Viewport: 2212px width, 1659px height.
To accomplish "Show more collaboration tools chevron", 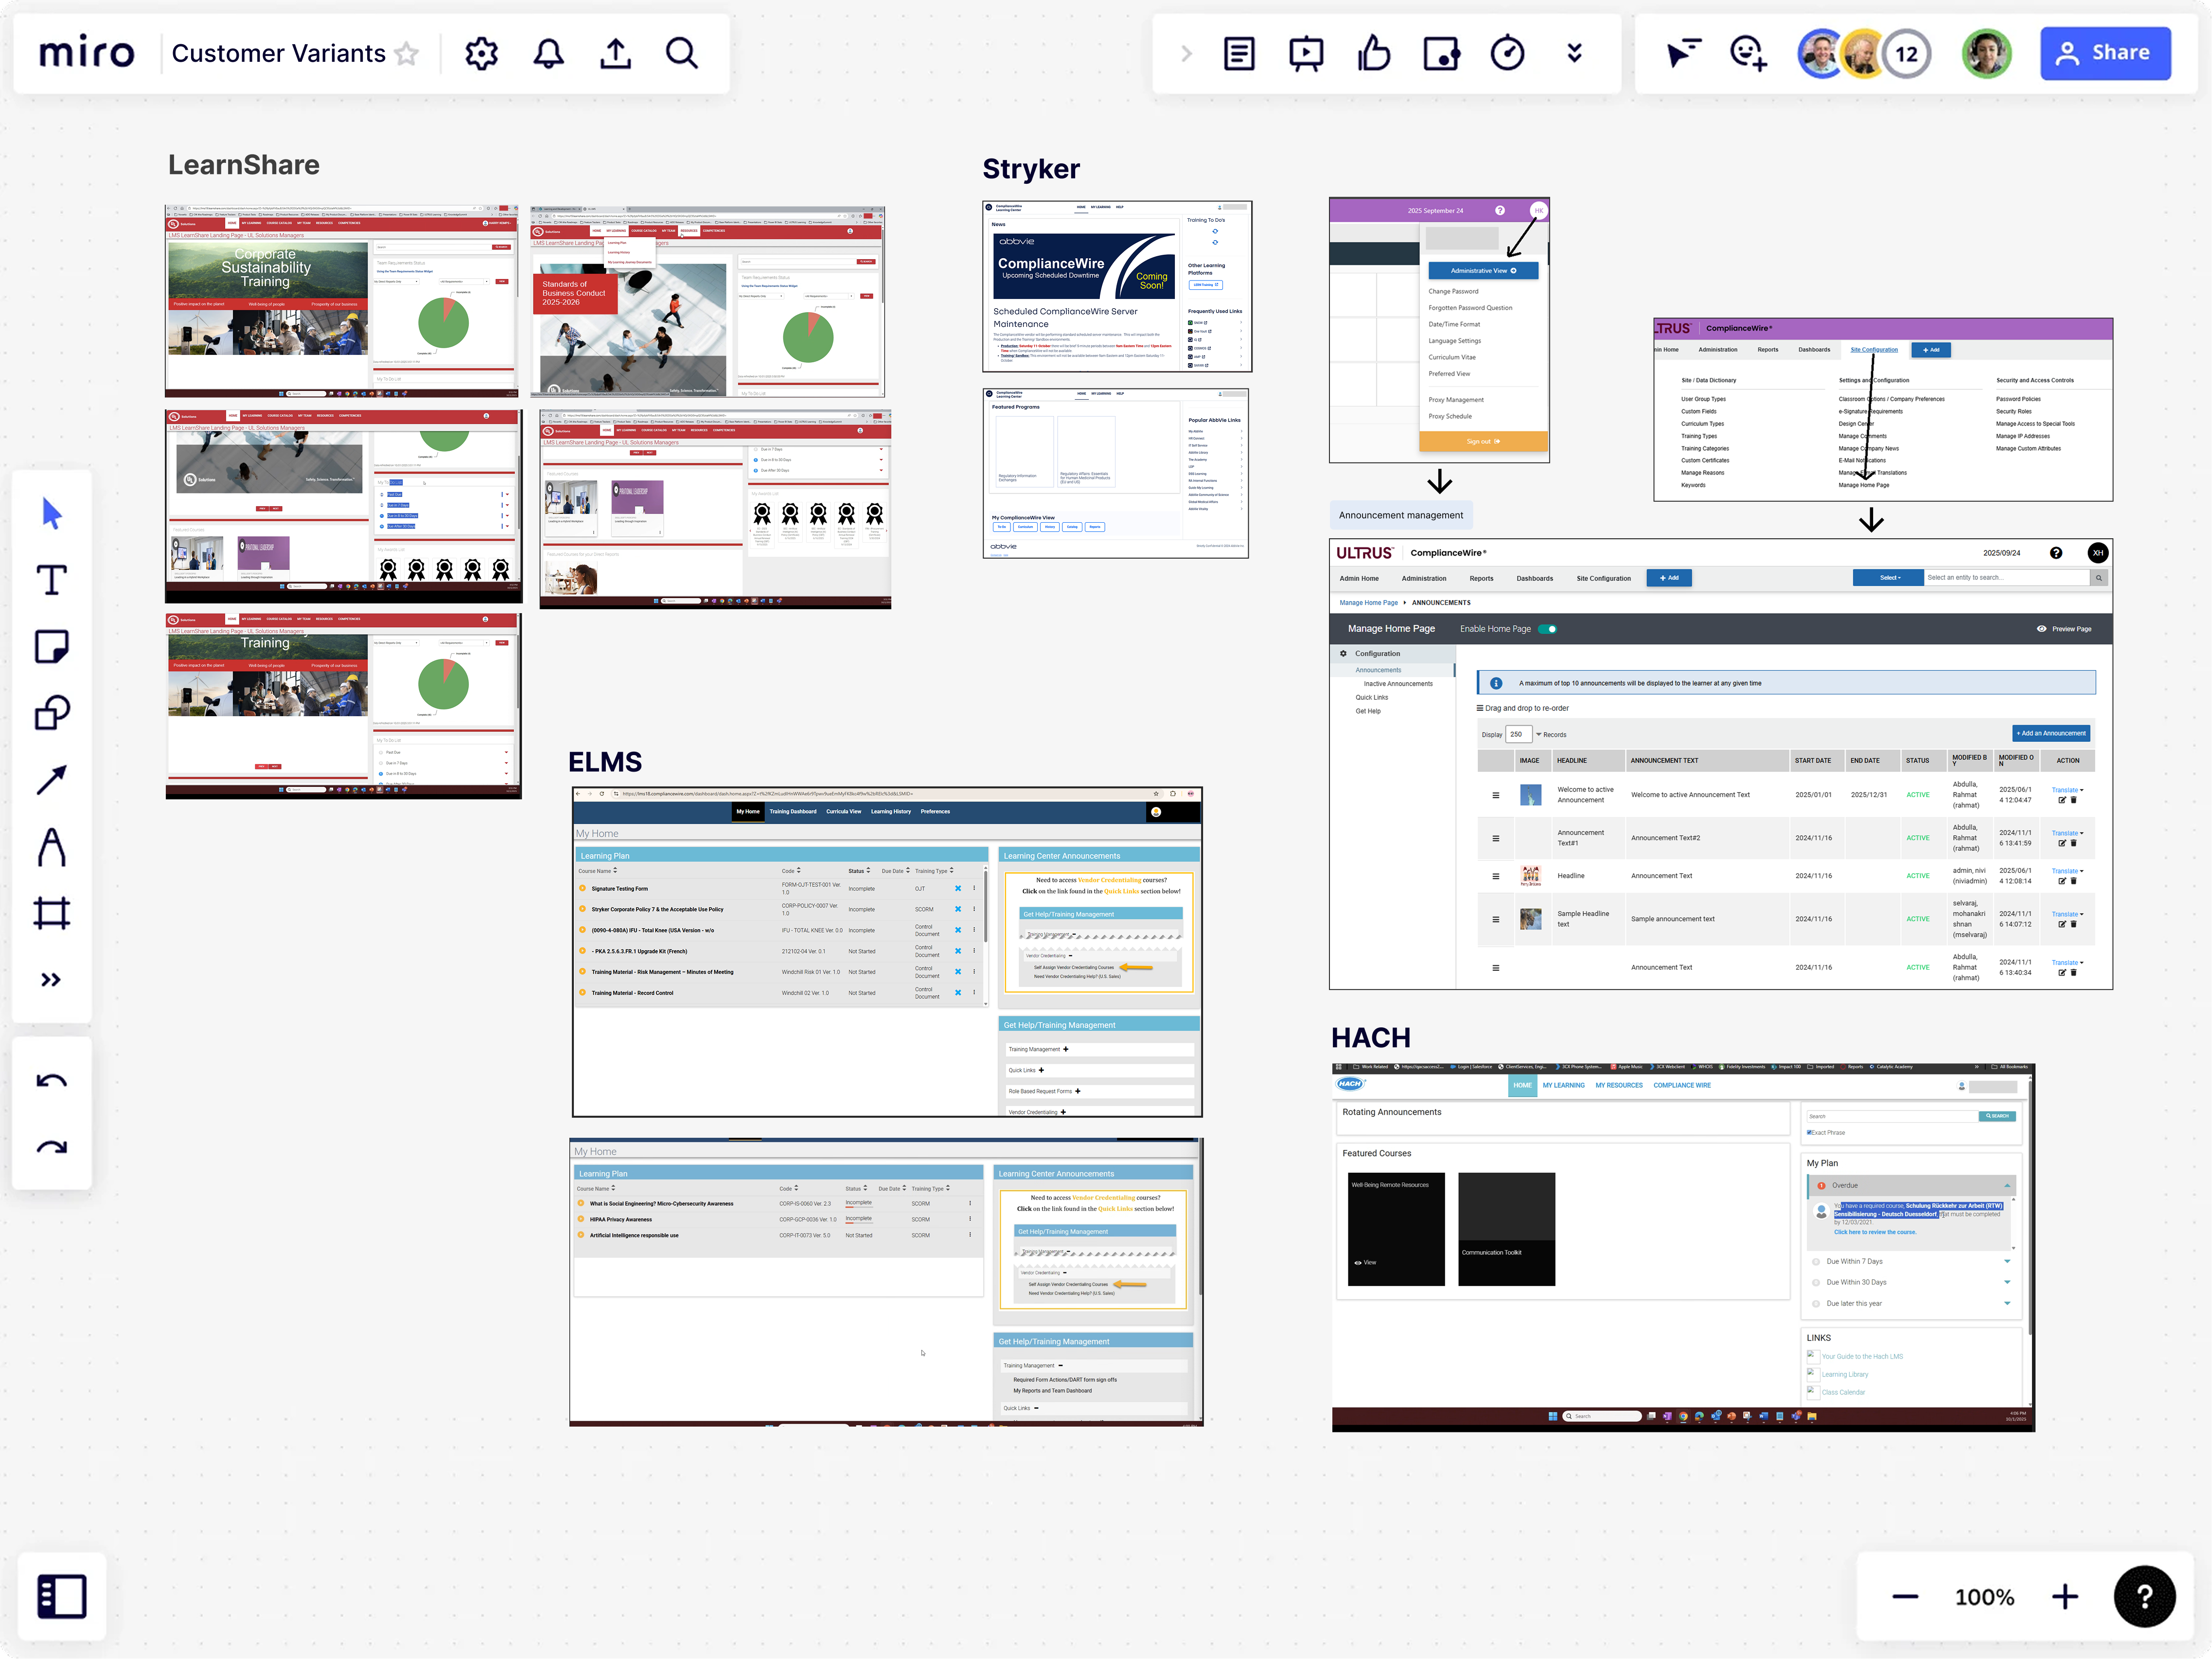I will click(1575, 53).
